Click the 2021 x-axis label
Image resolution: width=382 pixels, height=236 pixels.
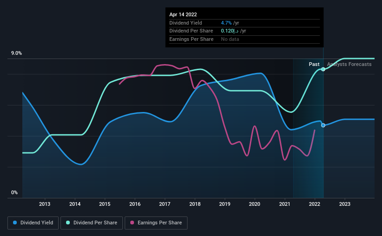pos(285,204)
